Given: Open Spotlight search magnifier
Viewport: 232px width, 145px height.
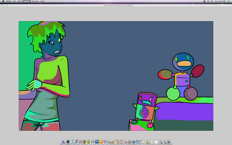Looking at the screenshot, I should click(x=229, y=1).
